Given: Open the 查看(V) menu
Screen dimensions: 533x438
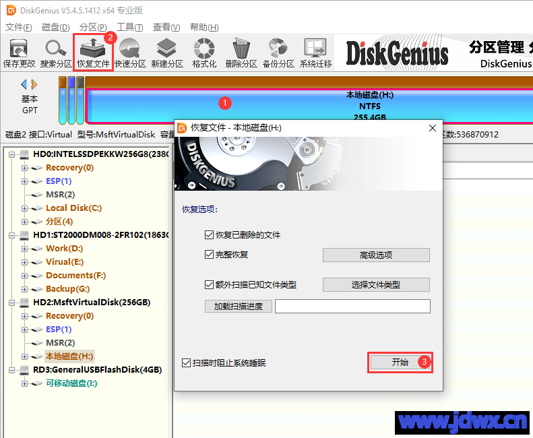Looking at the screenshot, I should click(166, 27).
